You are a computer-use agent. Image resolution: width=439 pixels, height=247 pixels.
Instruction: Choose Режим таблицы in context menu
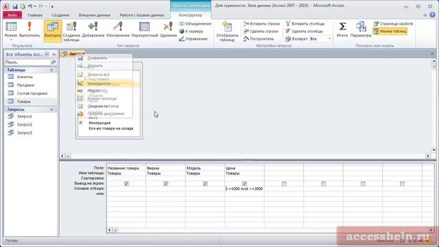point(104,98)
